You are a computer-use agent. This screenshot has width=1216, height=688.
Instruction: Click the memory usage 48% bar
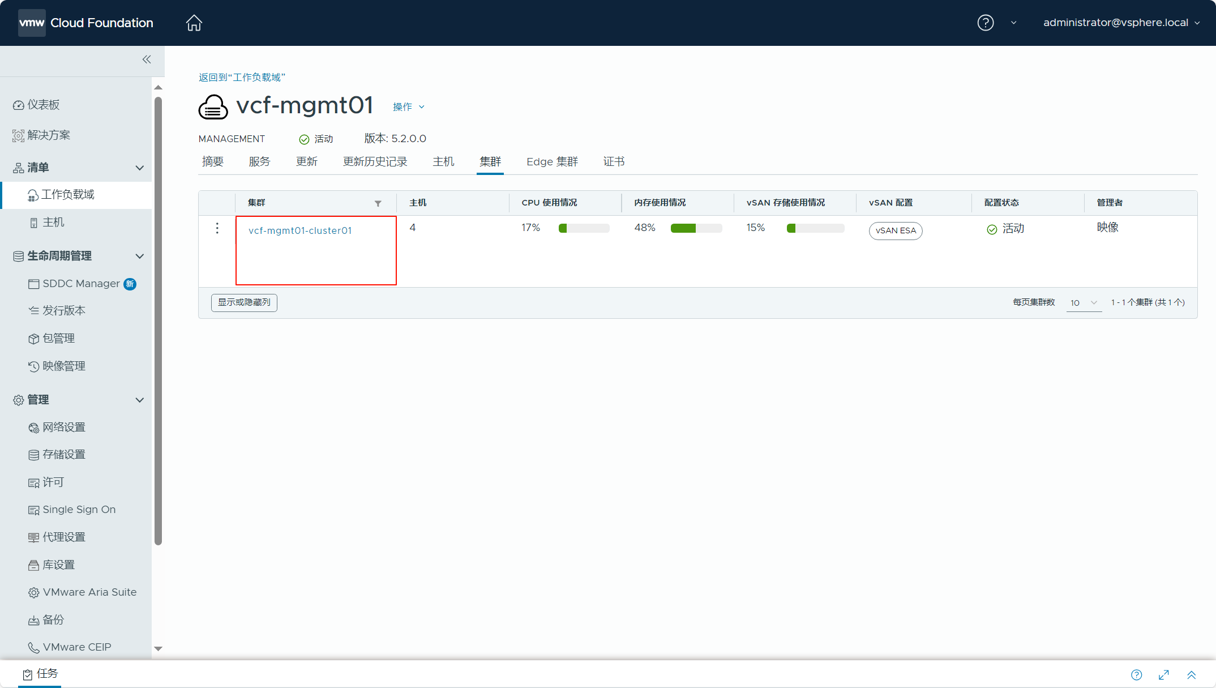pos(696,228)
